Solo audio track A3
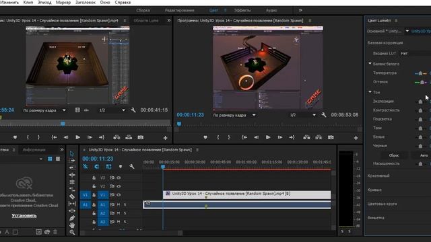This screenshot has height=242, width=431. tap(125, 222)
